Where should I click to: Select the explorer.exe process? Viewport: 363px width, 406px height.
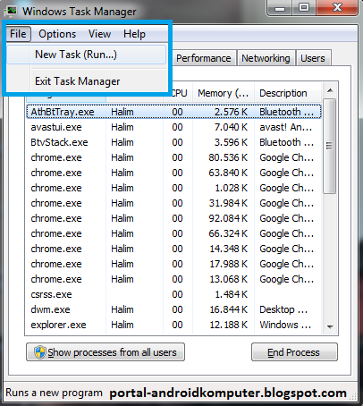(x=173, y=325)
